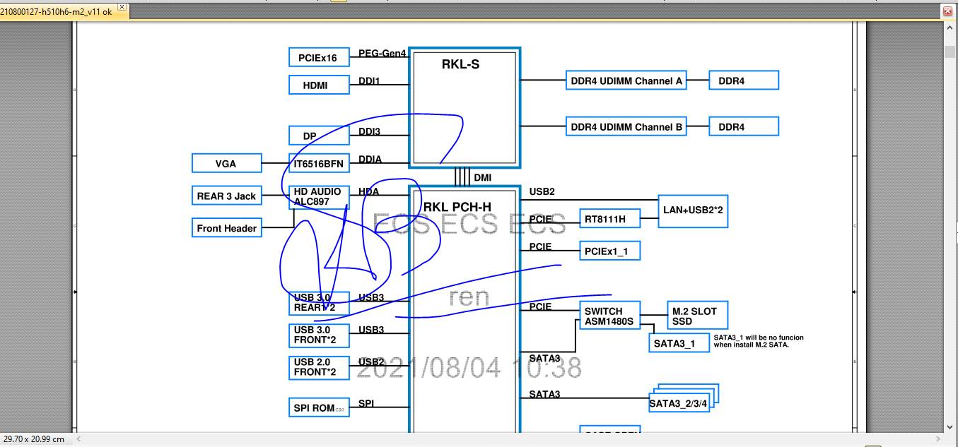958x447 pixels.
Task: Click the PEG-Gen4 signal label
Action: tap(382, 53)
